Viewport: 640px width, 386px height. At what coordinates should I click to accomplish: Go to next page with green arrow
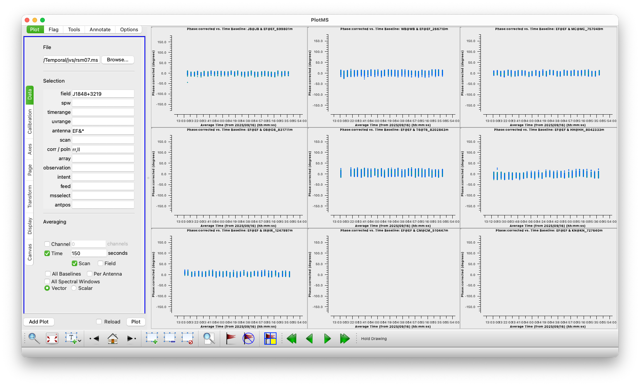tap(327, 339)
